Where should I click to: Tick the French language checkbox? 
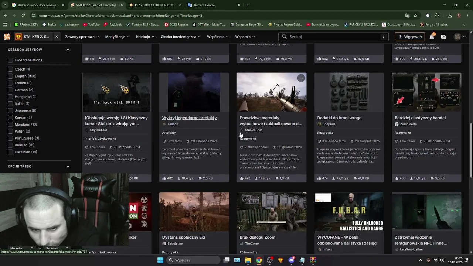[x=10, y=83]
